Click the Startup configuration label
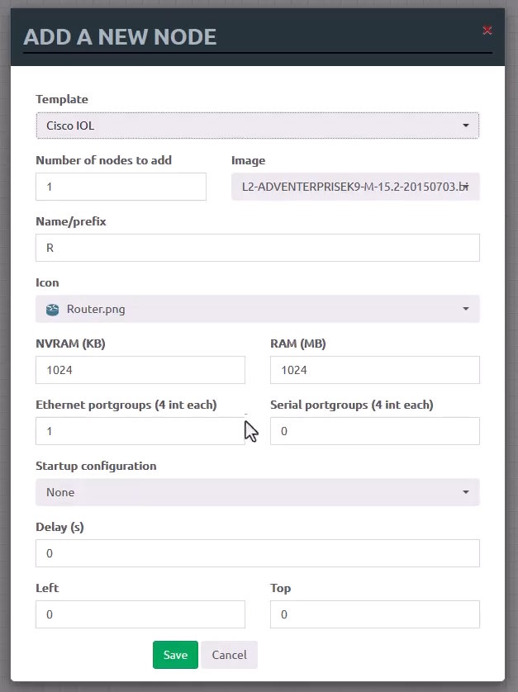Image resolution: width=518 pixels, height=692 pixels. [96, 466]
